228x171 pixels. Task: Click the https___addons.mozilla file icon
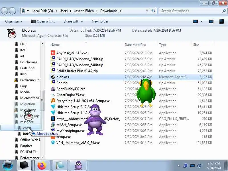[53, 119]
